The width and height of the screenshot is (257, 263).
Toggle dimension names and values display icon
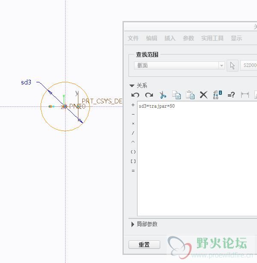coord(218,95)
